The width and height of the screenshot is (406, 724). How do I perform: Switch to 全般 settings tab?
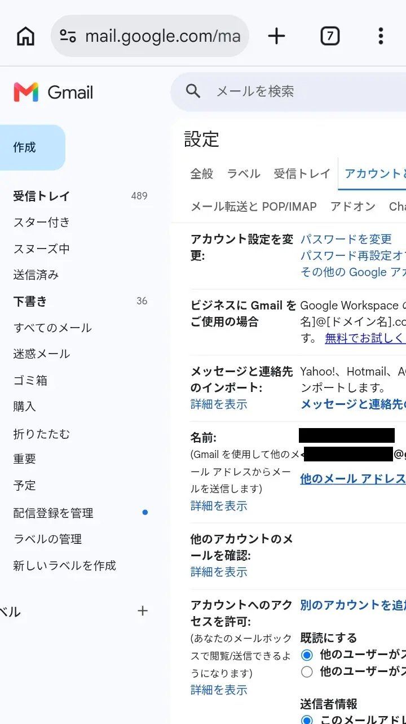[x=202, y=173]
